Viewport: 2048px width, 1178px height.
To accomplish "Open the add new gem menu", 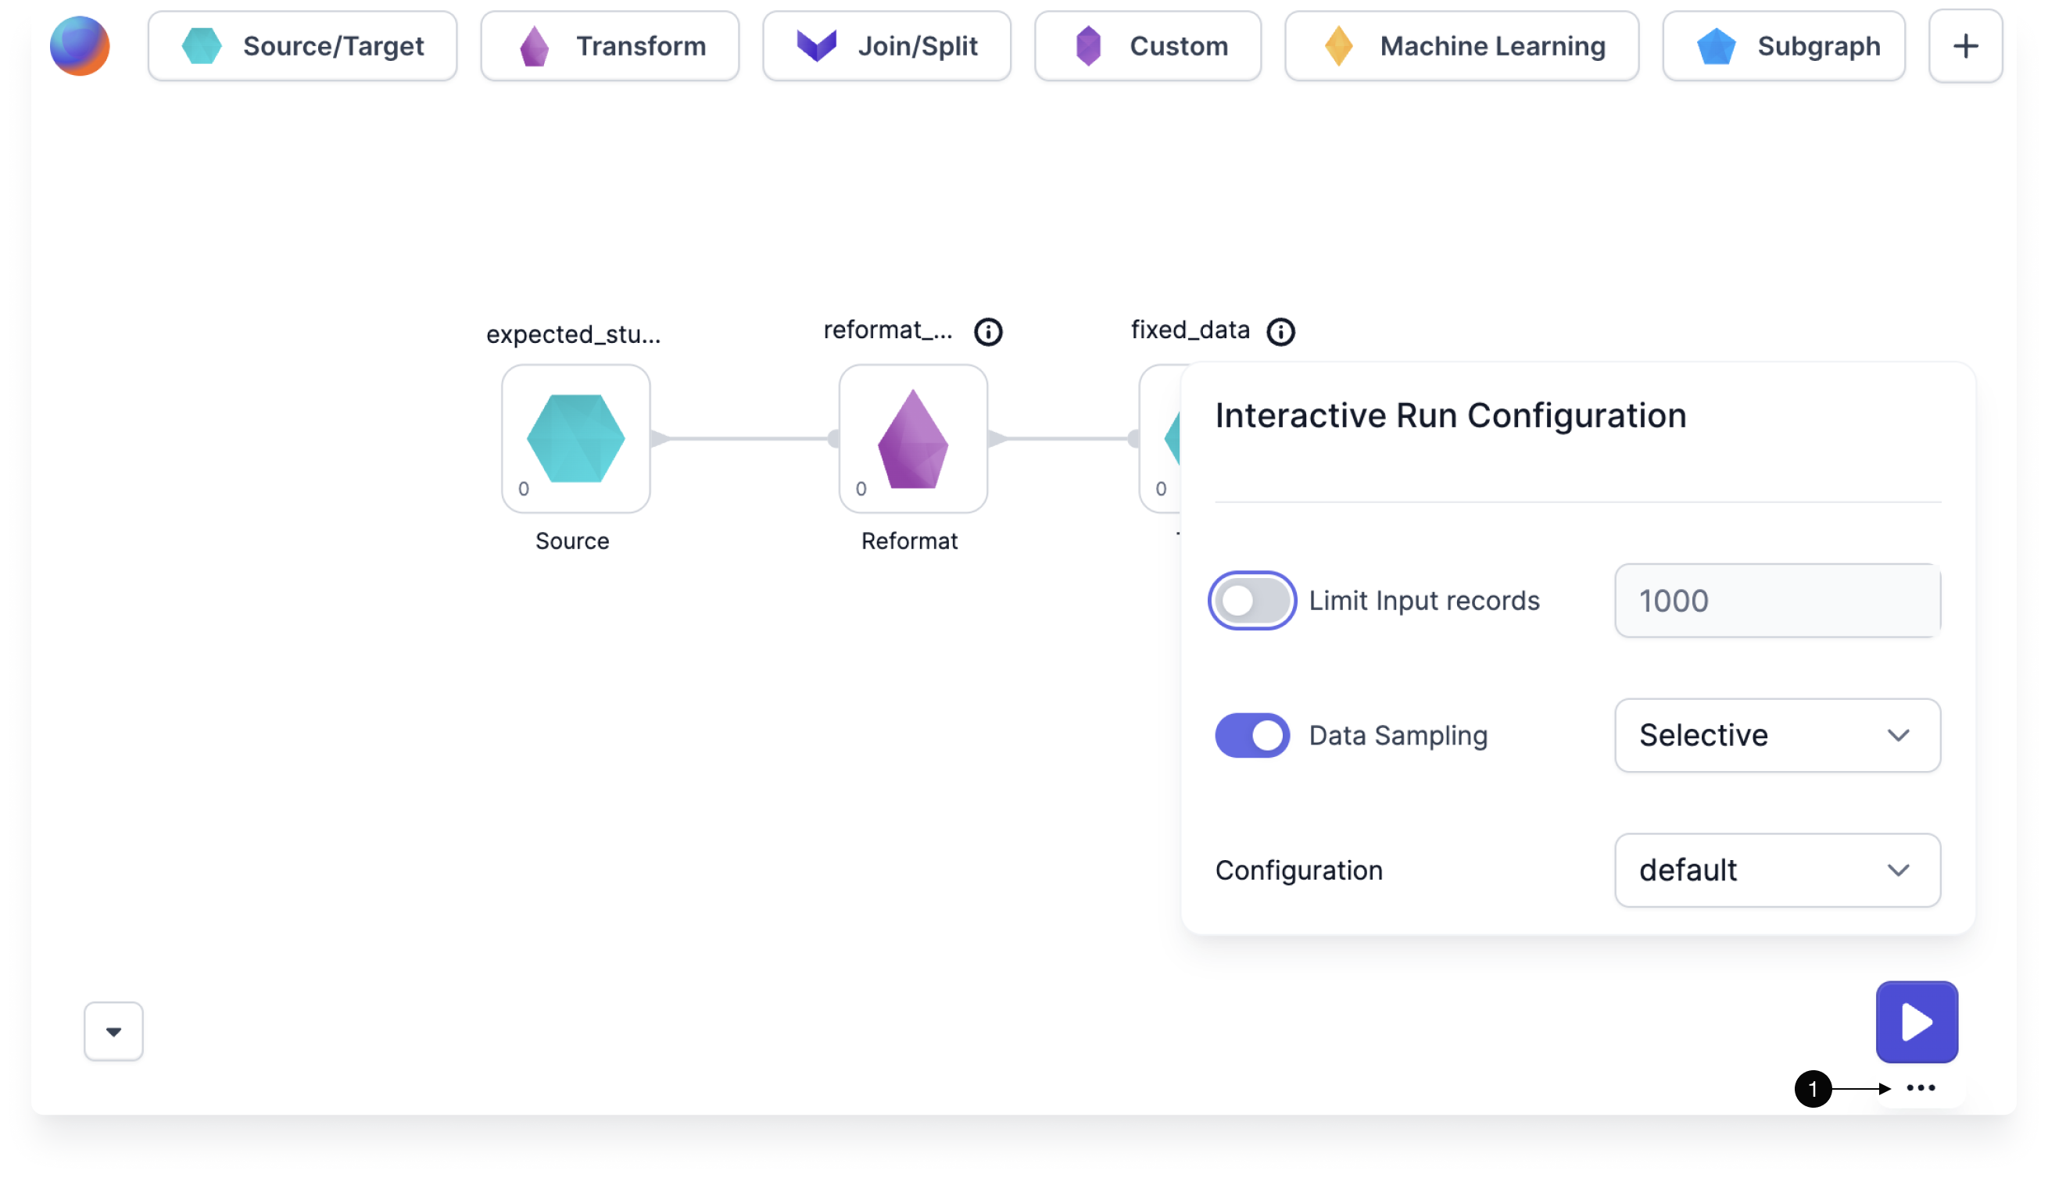I will [x=1965, y=46].
